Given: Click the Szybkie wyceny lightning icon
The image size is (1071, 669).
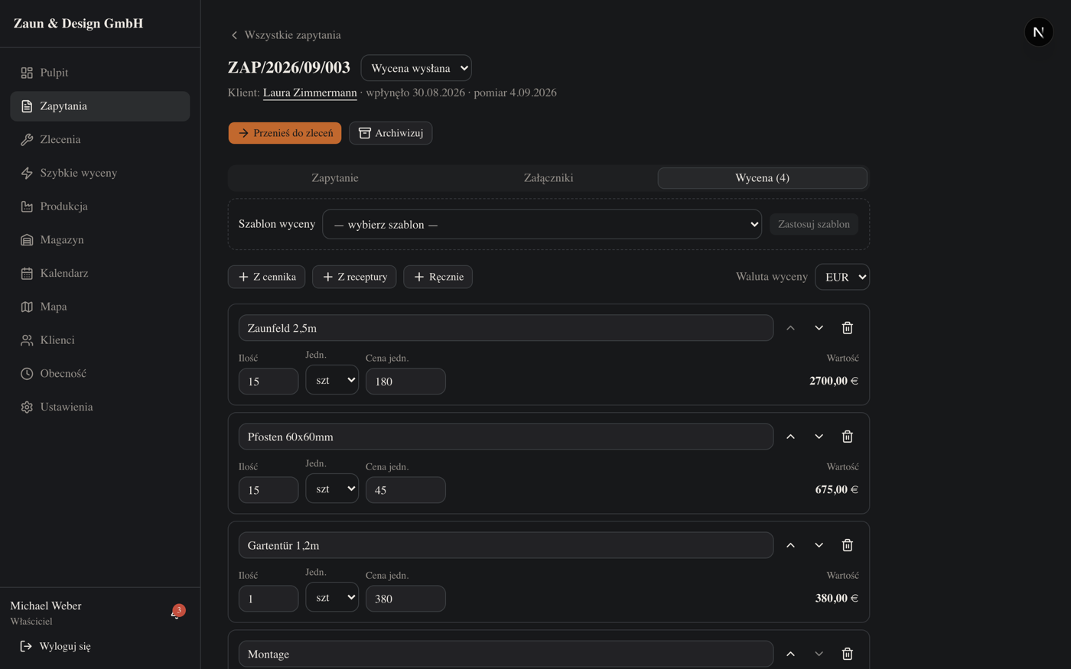Looking at the screenshot, I should tap(27, 174).
